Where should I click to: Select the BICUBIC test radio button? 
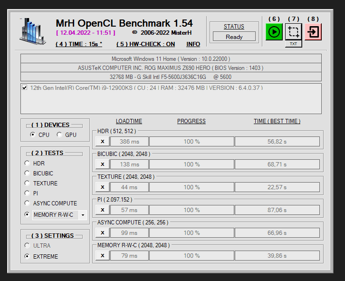pos(27,174)
